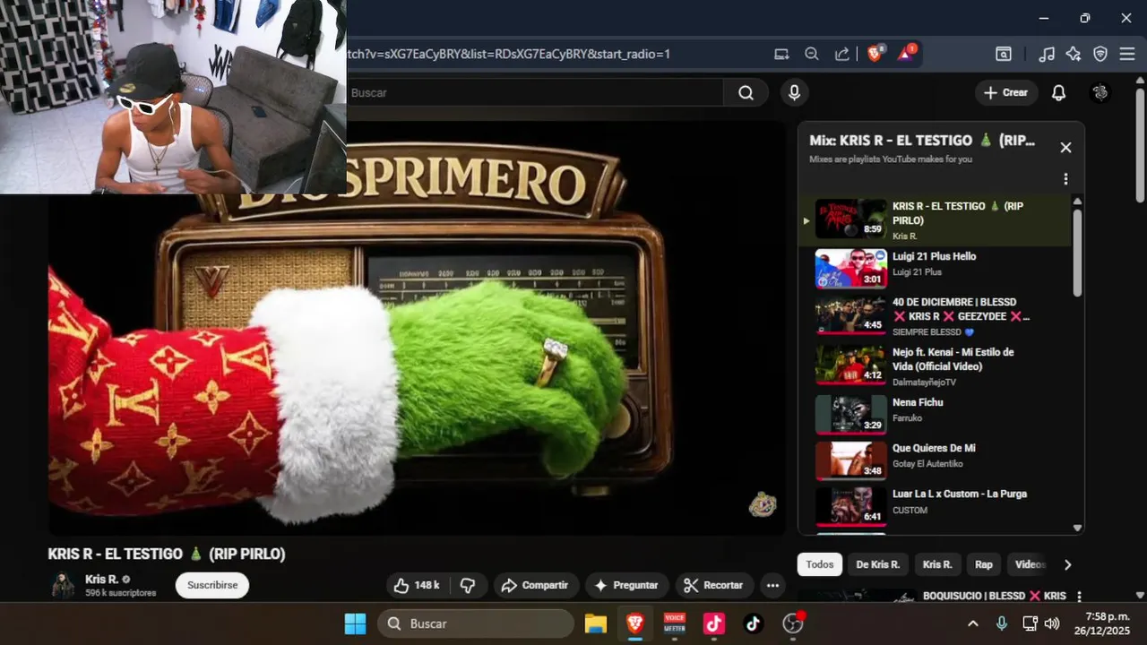Dislike the video with thumbs down
Viewport: 1147px width, 645px height.
coord(468,585)
